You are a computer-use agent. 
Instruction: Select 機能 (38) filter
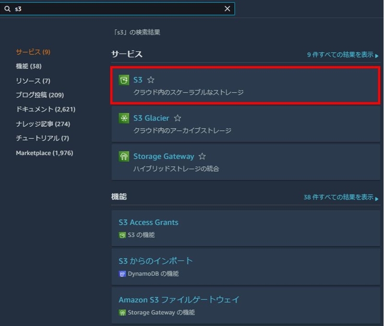tap(29, 66)
